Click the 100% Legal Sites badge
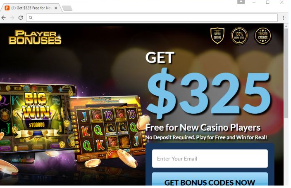This screenshot has width=291, height=188. click(239, 36)
